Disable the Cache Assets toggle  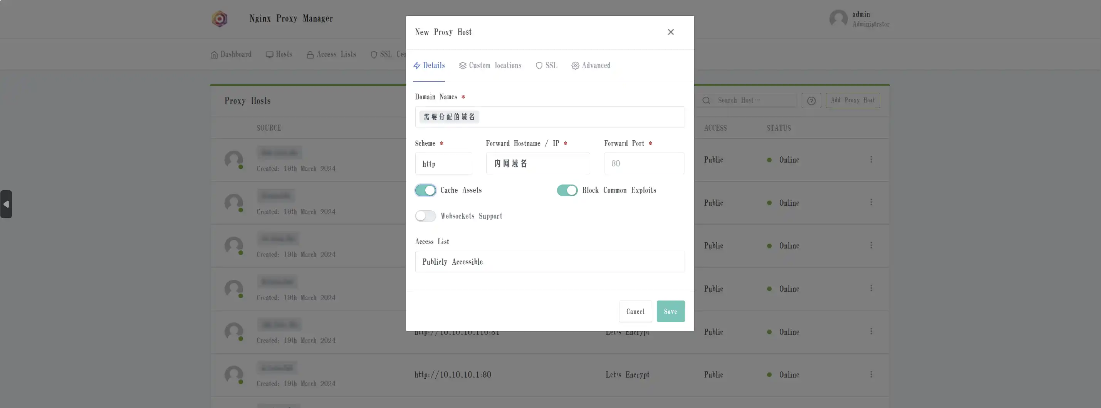coord(425,191)
